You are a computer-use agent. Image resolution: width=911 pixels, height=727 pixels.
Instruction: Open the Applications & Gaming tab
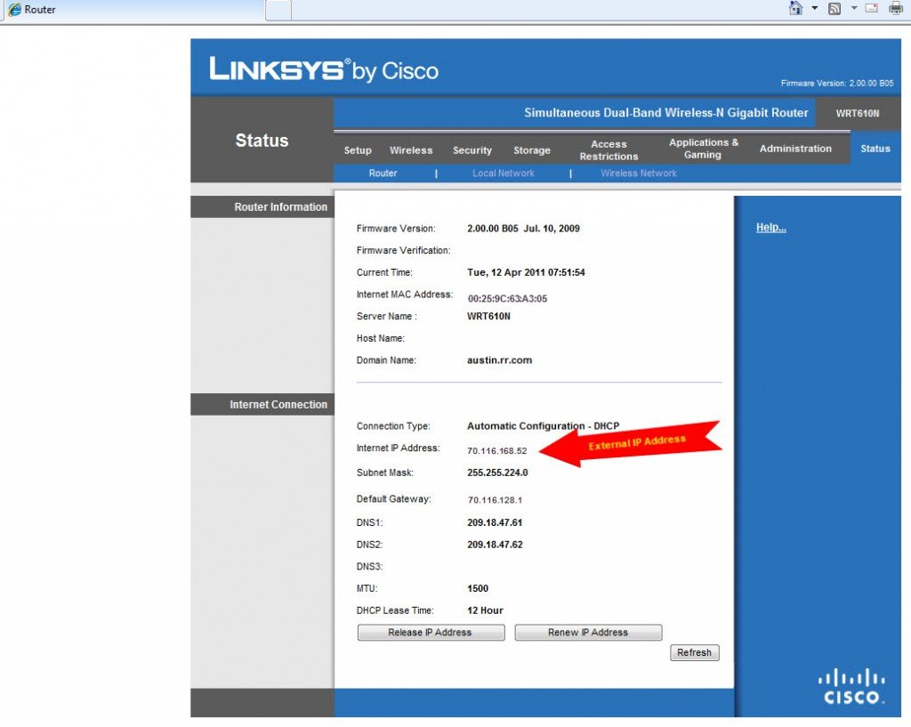pos(703,149)
